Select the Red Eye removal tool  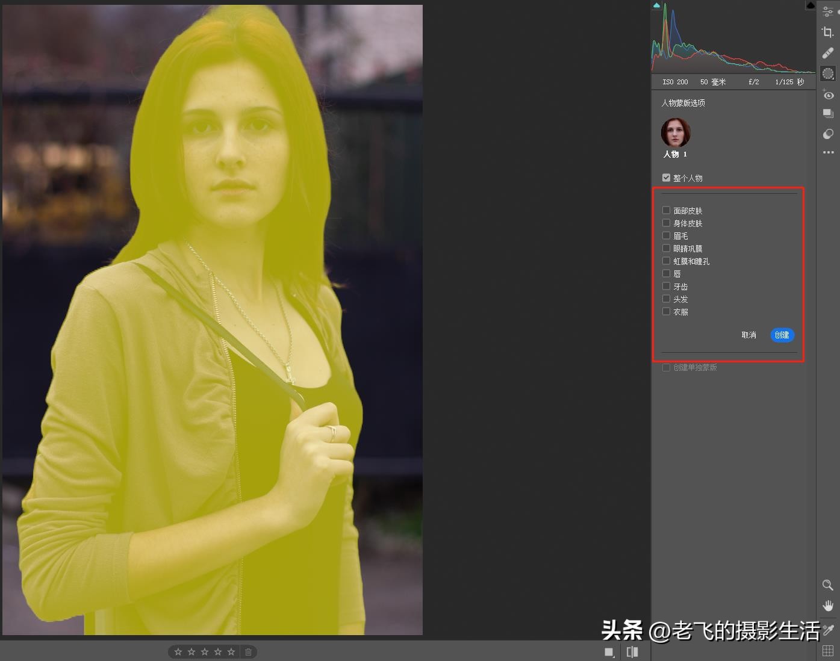pos(828,95)
